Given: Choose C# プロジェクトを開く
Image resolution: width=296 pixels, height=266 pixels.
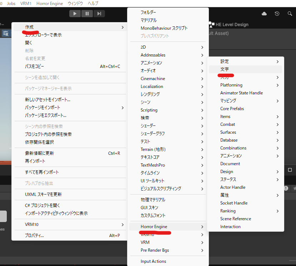Looking at the screenshot, I should coord(70,206).
